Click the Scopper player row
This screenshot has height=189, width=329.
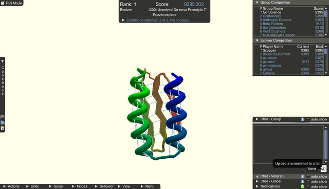[292, 50]
